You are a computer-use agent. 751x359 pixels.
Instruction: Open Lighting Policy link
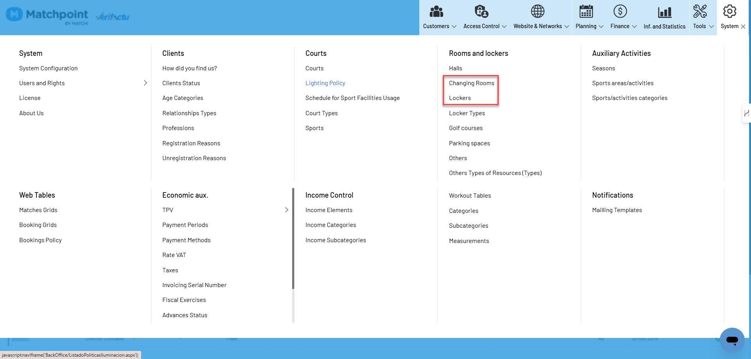(x=325, y=83)
